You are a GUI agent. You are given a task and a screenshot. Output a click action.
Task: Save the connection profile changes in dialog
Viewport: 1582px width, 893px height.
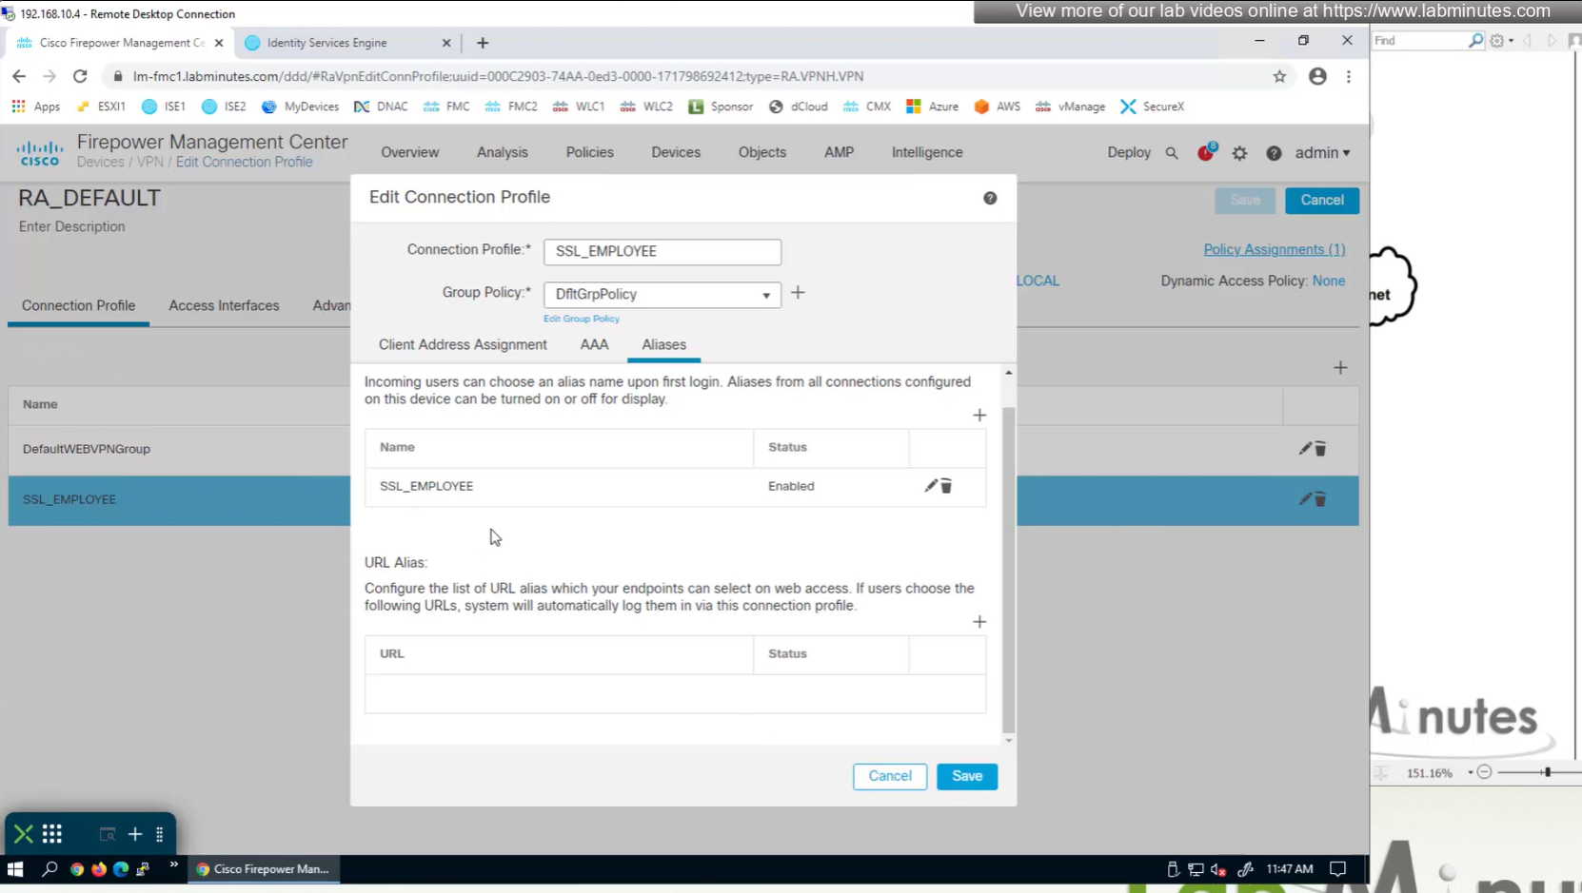[966, 776]
